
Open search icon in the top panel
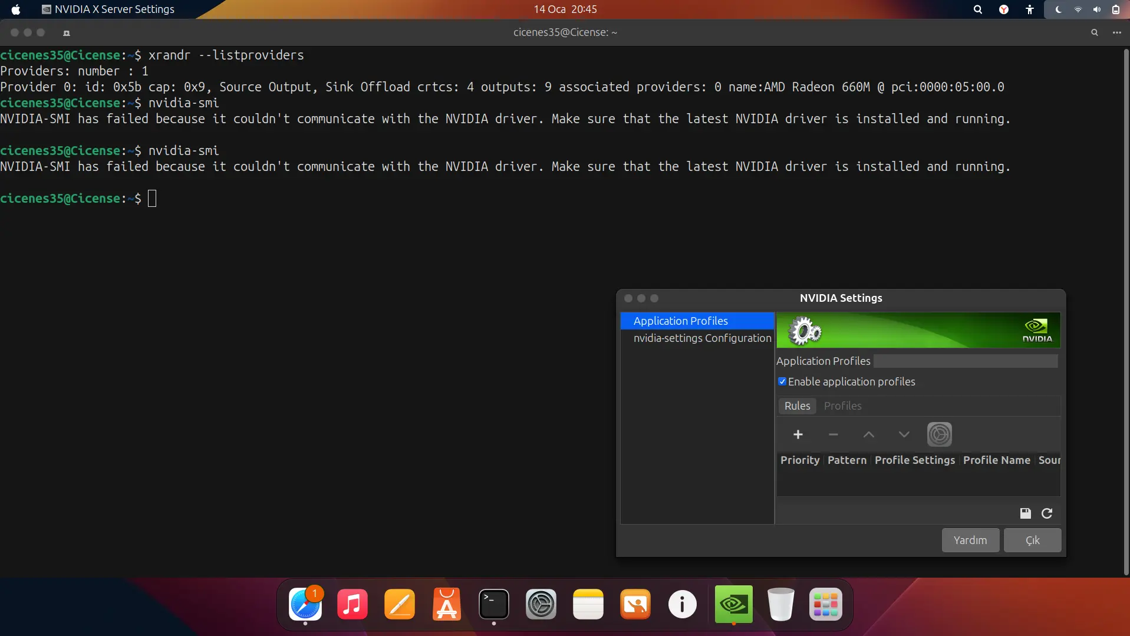coord(978,9)
